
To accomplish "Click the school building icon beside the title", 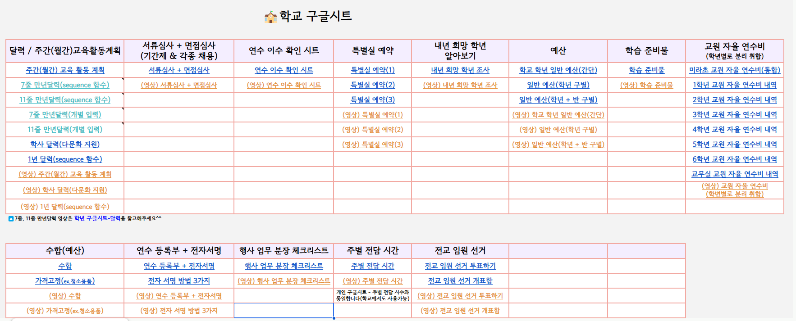I will pos(270,17).
